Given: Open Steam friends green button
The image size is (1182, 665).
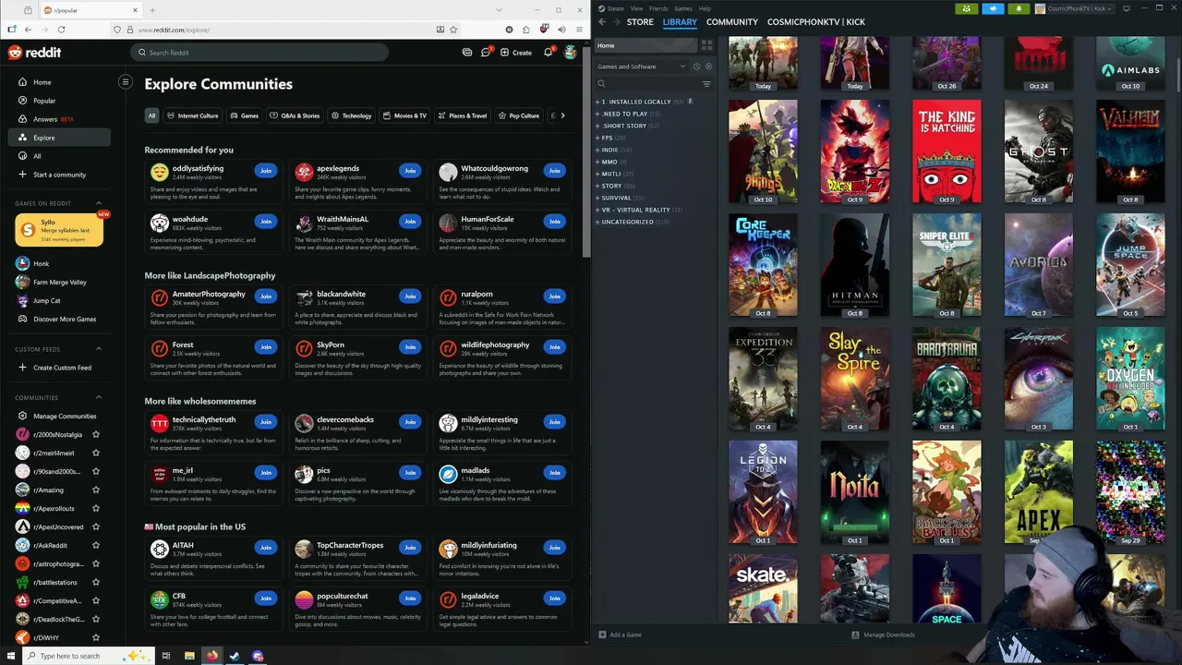Looking at the screenshot, I should [967, 8].
